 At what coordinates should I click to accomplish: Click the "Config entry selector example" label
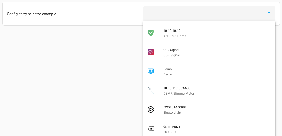pos(31,14)
